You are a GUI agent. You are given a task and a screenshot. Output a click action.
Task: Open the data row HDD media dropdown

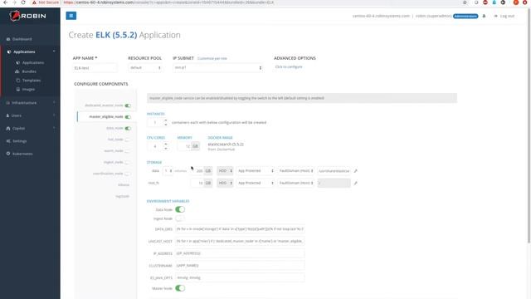(x=225, y=171)
